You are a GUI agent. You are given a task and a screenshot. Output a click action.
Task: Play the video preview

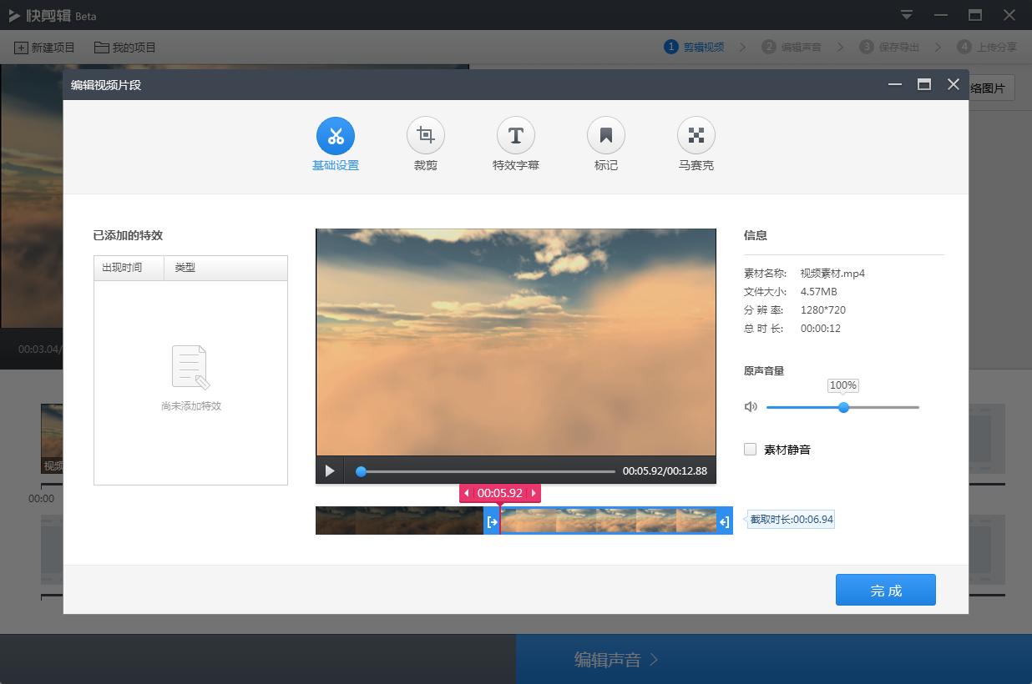point(330,471)
